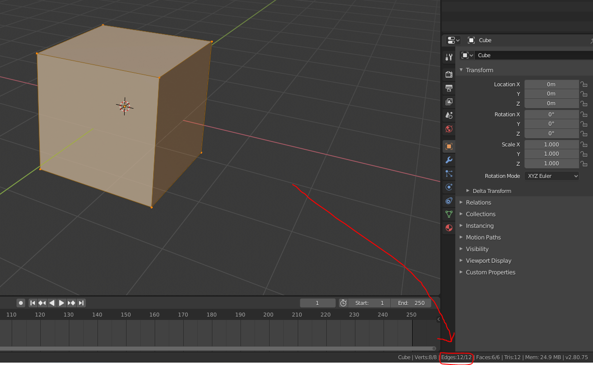Toggle the preview range clock icon
593x365 pixels.
pyautogui.click(x=343, y=303)
